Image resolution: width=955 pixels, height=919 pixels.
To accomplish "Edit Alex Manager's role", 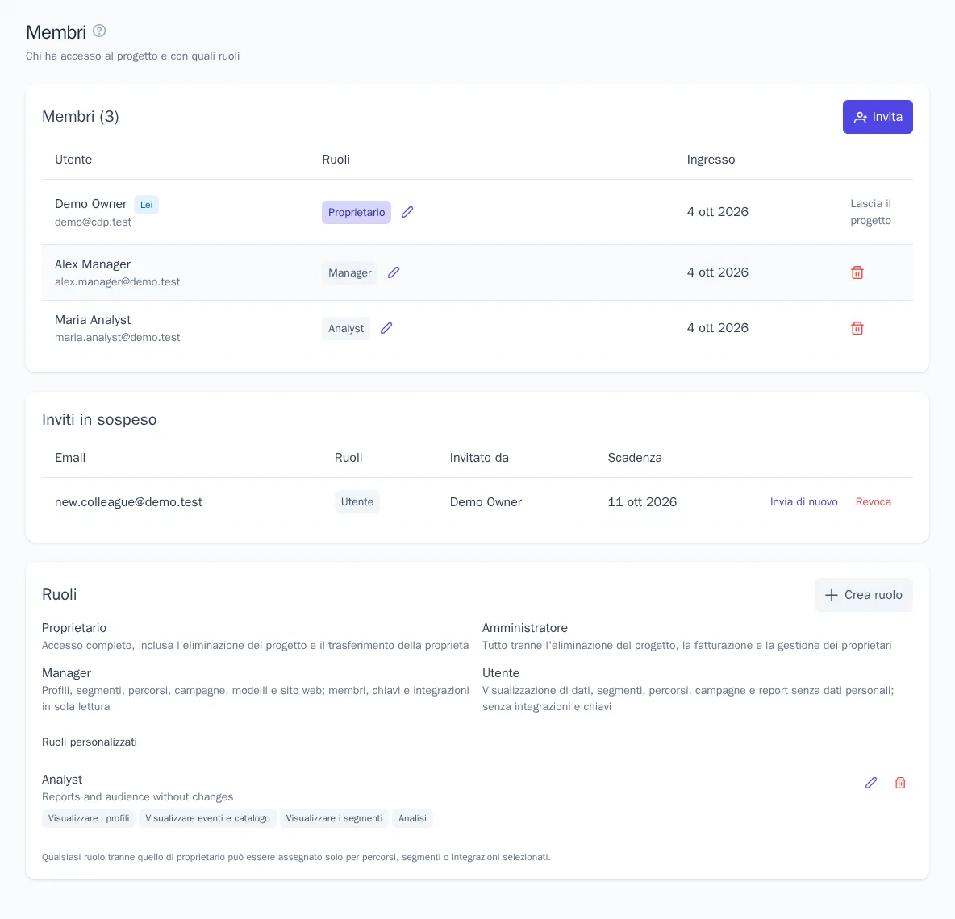I will click(x=394, y=272).
